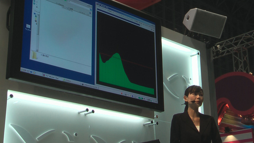Switch to the green-icon taskbar button
This screenshot has width=254, height=143.
tap(71, 82)
